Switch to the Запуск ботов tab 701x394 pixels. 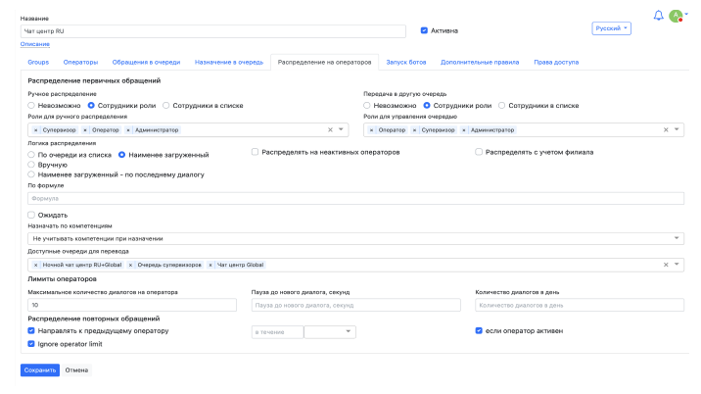405,62
